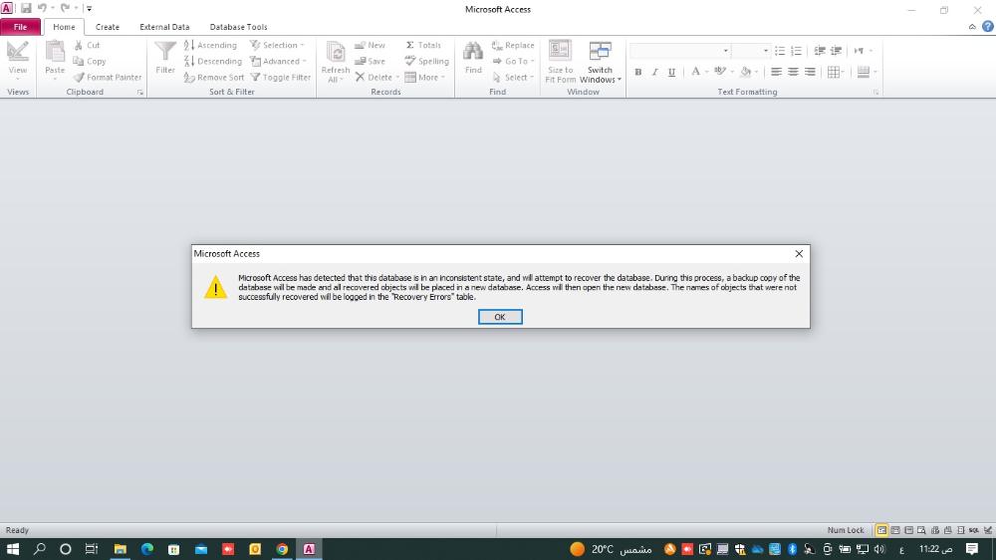
Task: Click Undo in Quick Access Toolbar
Action: (x=42, y=8)
